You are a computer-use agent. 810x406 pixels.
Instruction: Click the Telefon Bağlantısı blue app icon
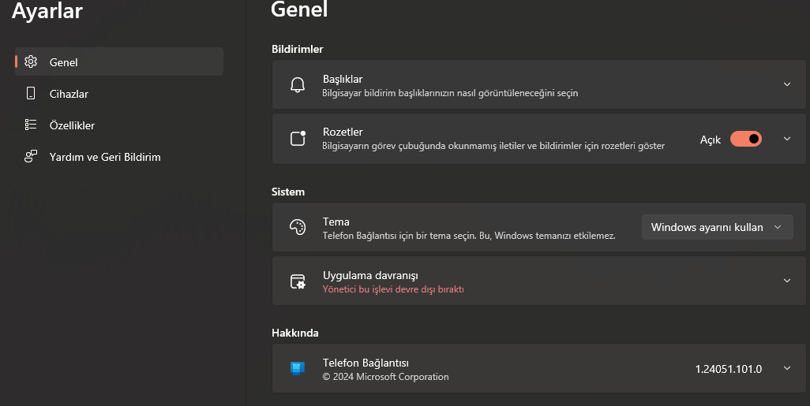pos(298,368)
